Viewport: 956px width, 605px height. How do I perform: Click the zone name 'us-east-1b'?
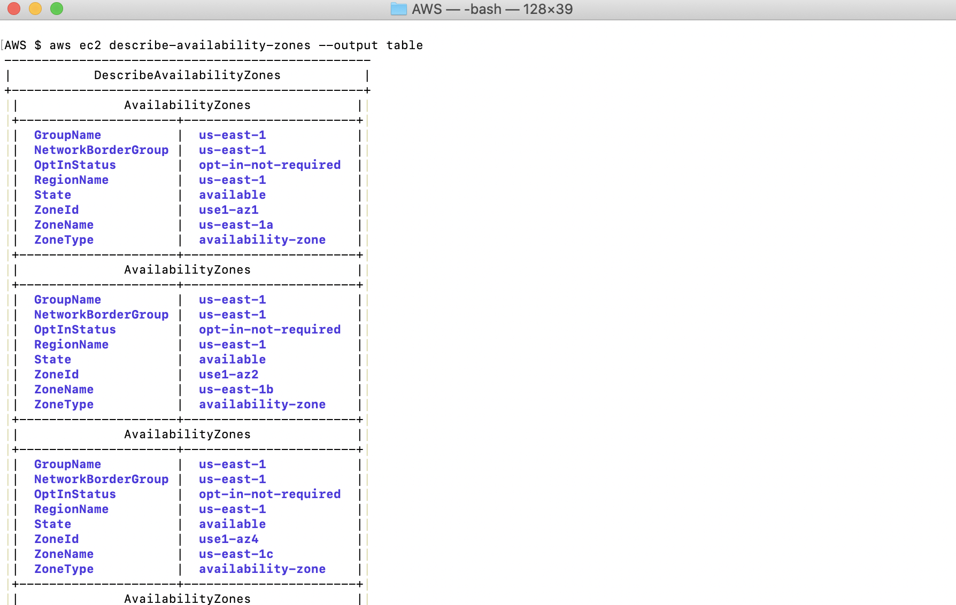[x=236, y=390]
